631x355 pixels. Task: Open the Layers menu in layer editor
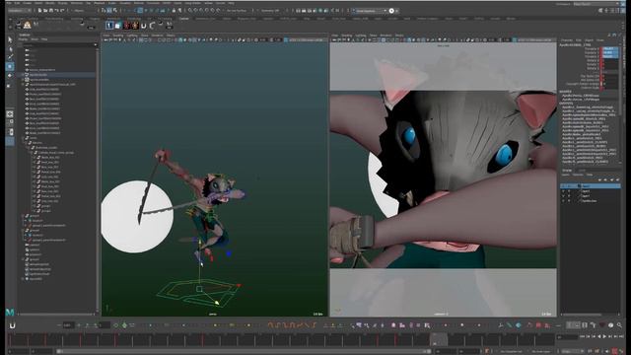[566, 175]
